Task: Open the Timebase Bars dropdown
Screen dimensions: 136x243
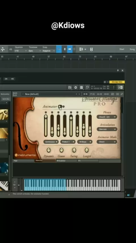Action: tap(34, 51)
